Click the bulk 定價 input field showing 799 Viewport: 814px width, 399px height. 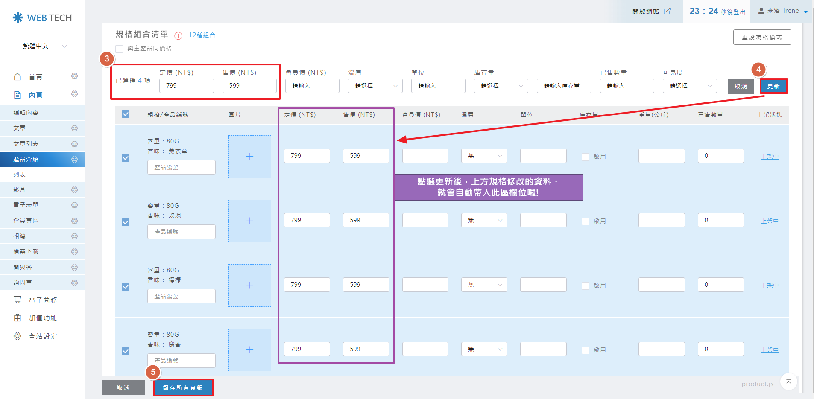[186, 86]
